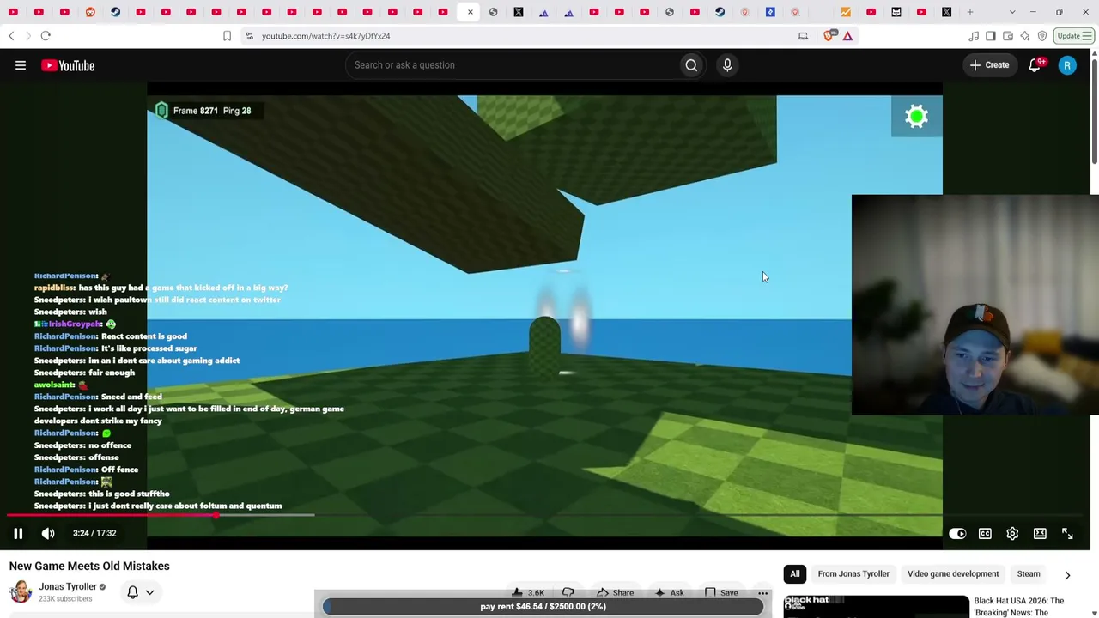Screen dimensions: 1099x618
Task: Click the Ask button
Action: [x=669, y=592]
